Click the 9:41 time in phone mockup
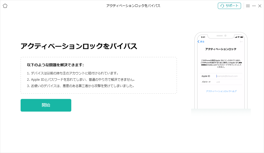The image size is (264, 153). 203,37
